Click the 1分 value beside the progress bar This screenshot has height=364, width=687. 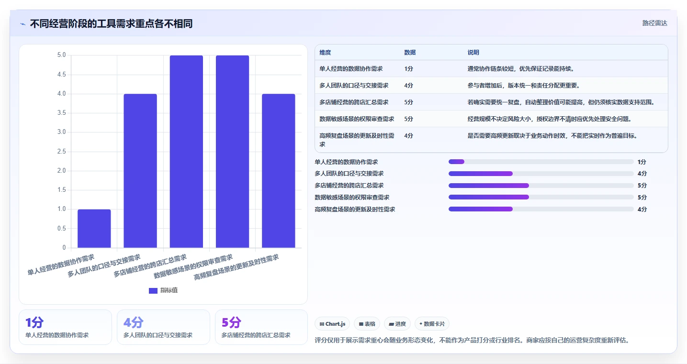(x=642, y=162)
